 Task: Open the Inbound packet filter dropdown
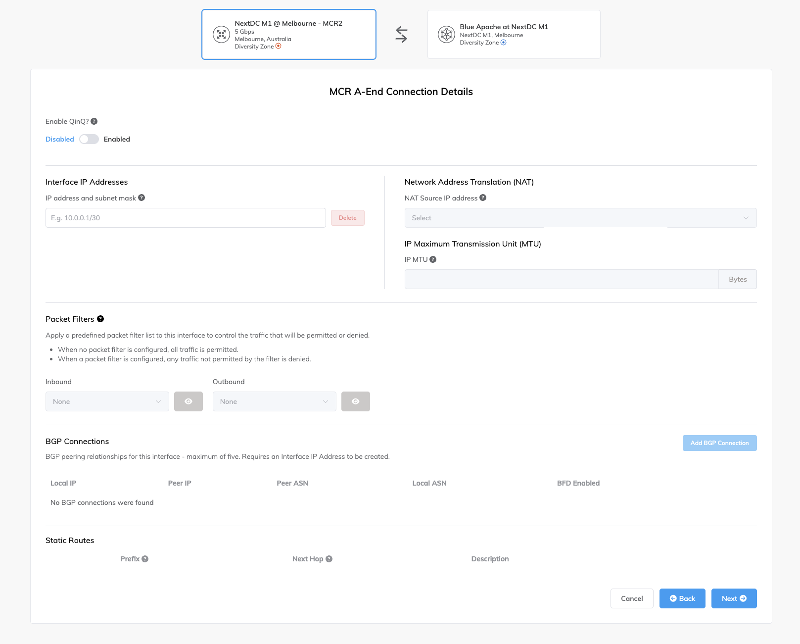pyautogui.click(x=107, y=401)
